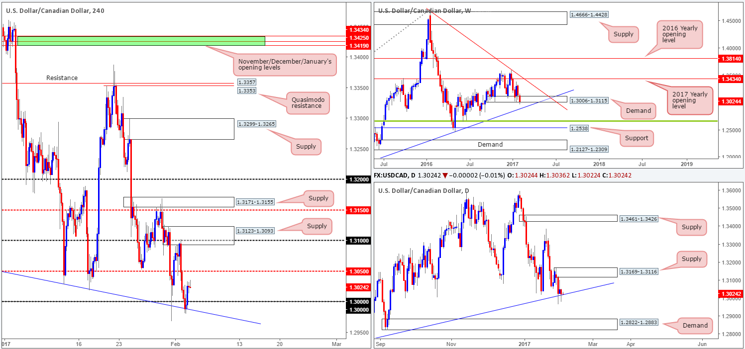Click the '1.3169-1.3116' daily supply label
The image size is (745, 349).
[639, 271]
